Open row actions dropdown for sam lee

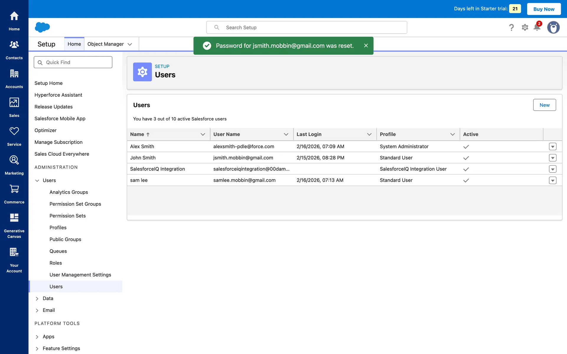pos(553,180)
